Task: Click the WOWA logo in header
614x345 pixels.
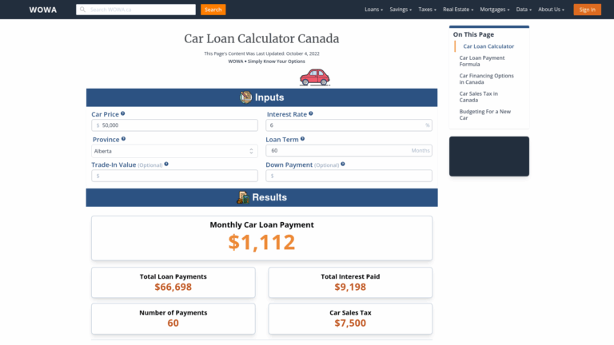Action: point(42,10)
